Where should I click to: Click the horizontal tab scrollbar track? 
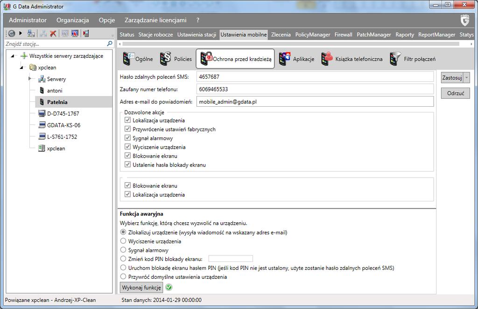coord(291,44)
